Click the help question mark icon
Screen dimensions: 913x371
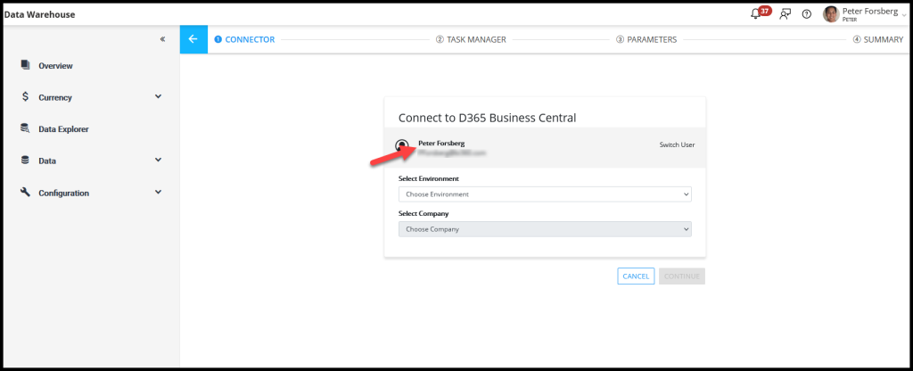(x=807, y=13)
